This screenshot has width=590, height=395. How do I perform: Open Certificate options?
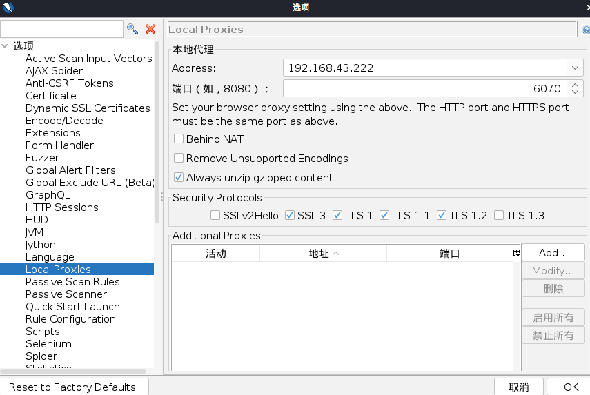[51, 95]
